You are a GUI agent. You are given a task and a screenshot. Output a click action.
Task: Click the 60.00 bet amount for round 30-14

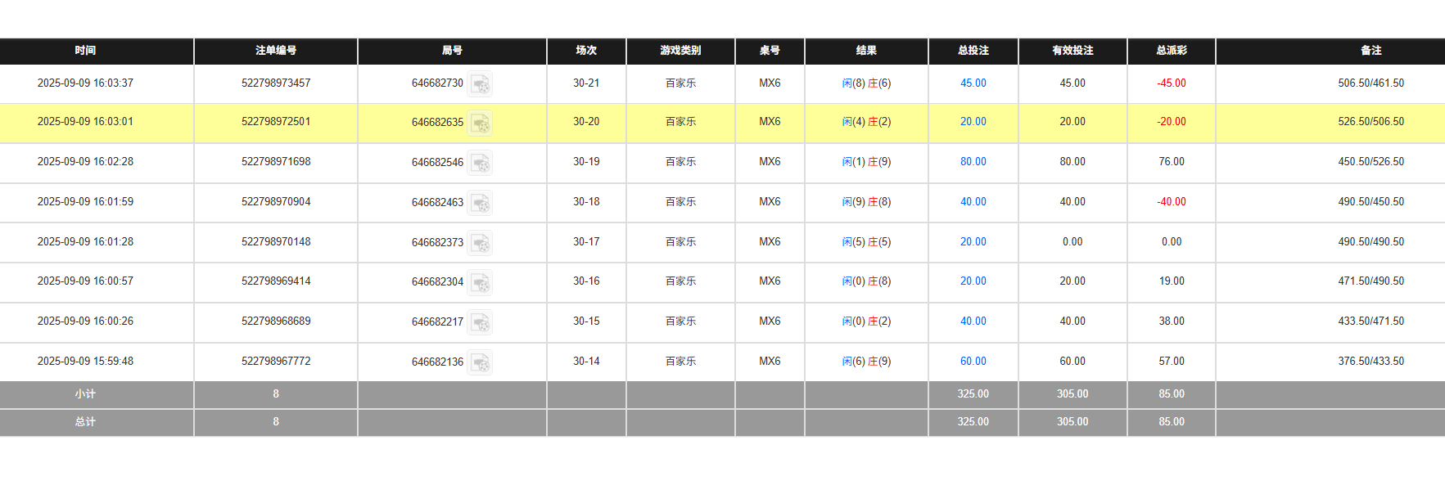point(973,361)
